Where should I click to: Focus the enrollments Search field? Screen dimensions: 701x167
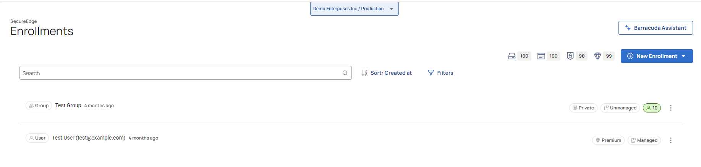click(x=180, y=73)
